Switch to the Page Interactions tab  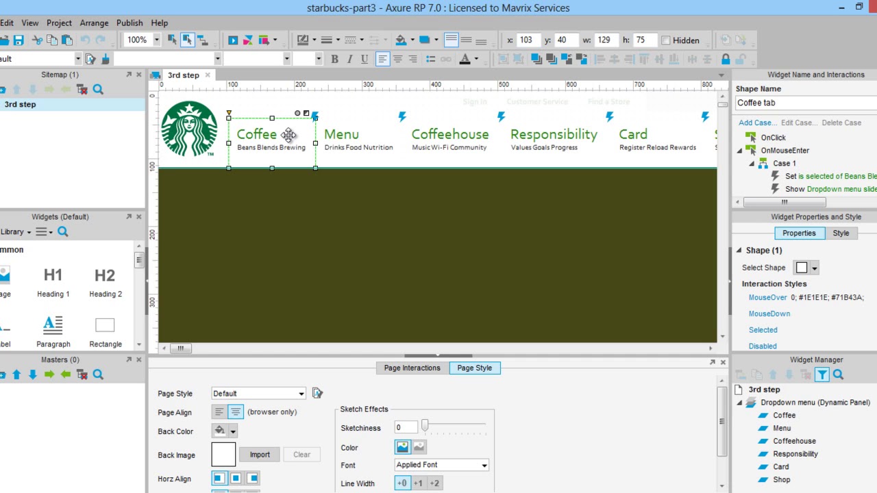tap(412, 368)
